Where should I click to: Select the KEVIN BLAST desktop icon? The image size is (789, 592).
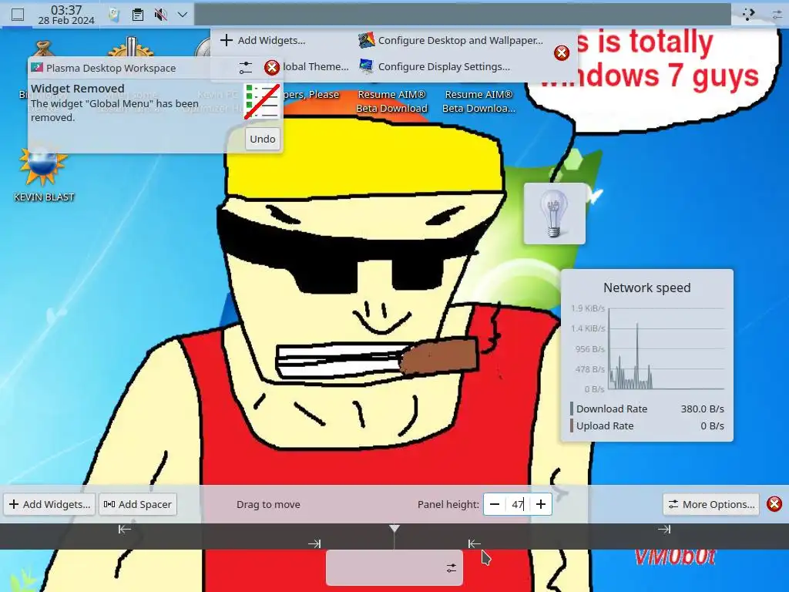coord(44,173)
